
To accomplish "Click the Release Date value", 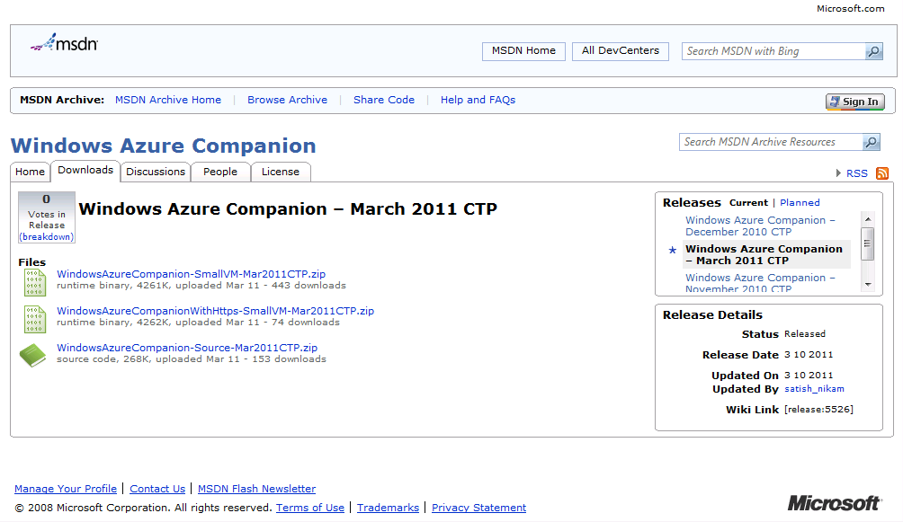I will [x=809, y=355].
